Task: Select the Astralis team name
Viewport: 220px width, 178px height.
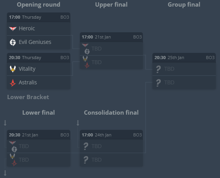Action: click(28, 82)
